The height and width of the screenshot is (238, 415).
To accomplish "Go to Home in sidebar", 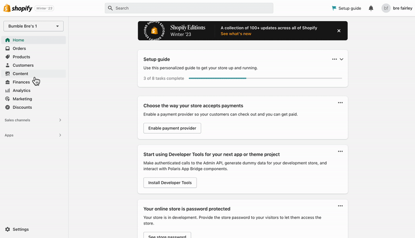I will click(x=34, y=40).
